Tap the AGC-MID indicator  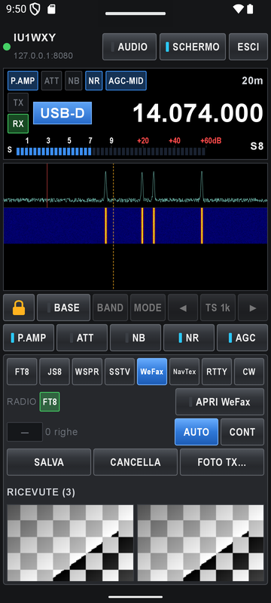tap(126, 81)
